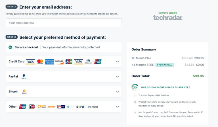Select the Diners Club International logo
Viewport: 218px width, 127px height.
[88, 62]
